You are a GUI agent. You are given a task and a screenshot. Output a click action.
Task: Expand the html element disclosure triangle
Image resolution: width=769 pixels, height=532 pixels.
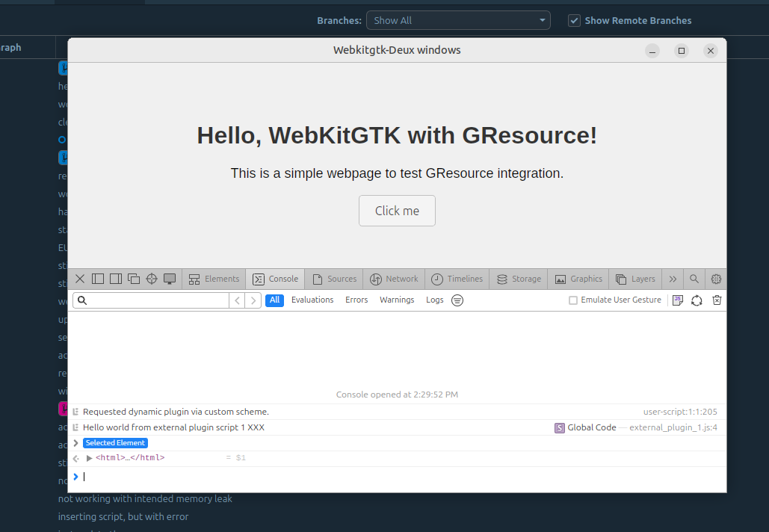[x=89, y=458]
